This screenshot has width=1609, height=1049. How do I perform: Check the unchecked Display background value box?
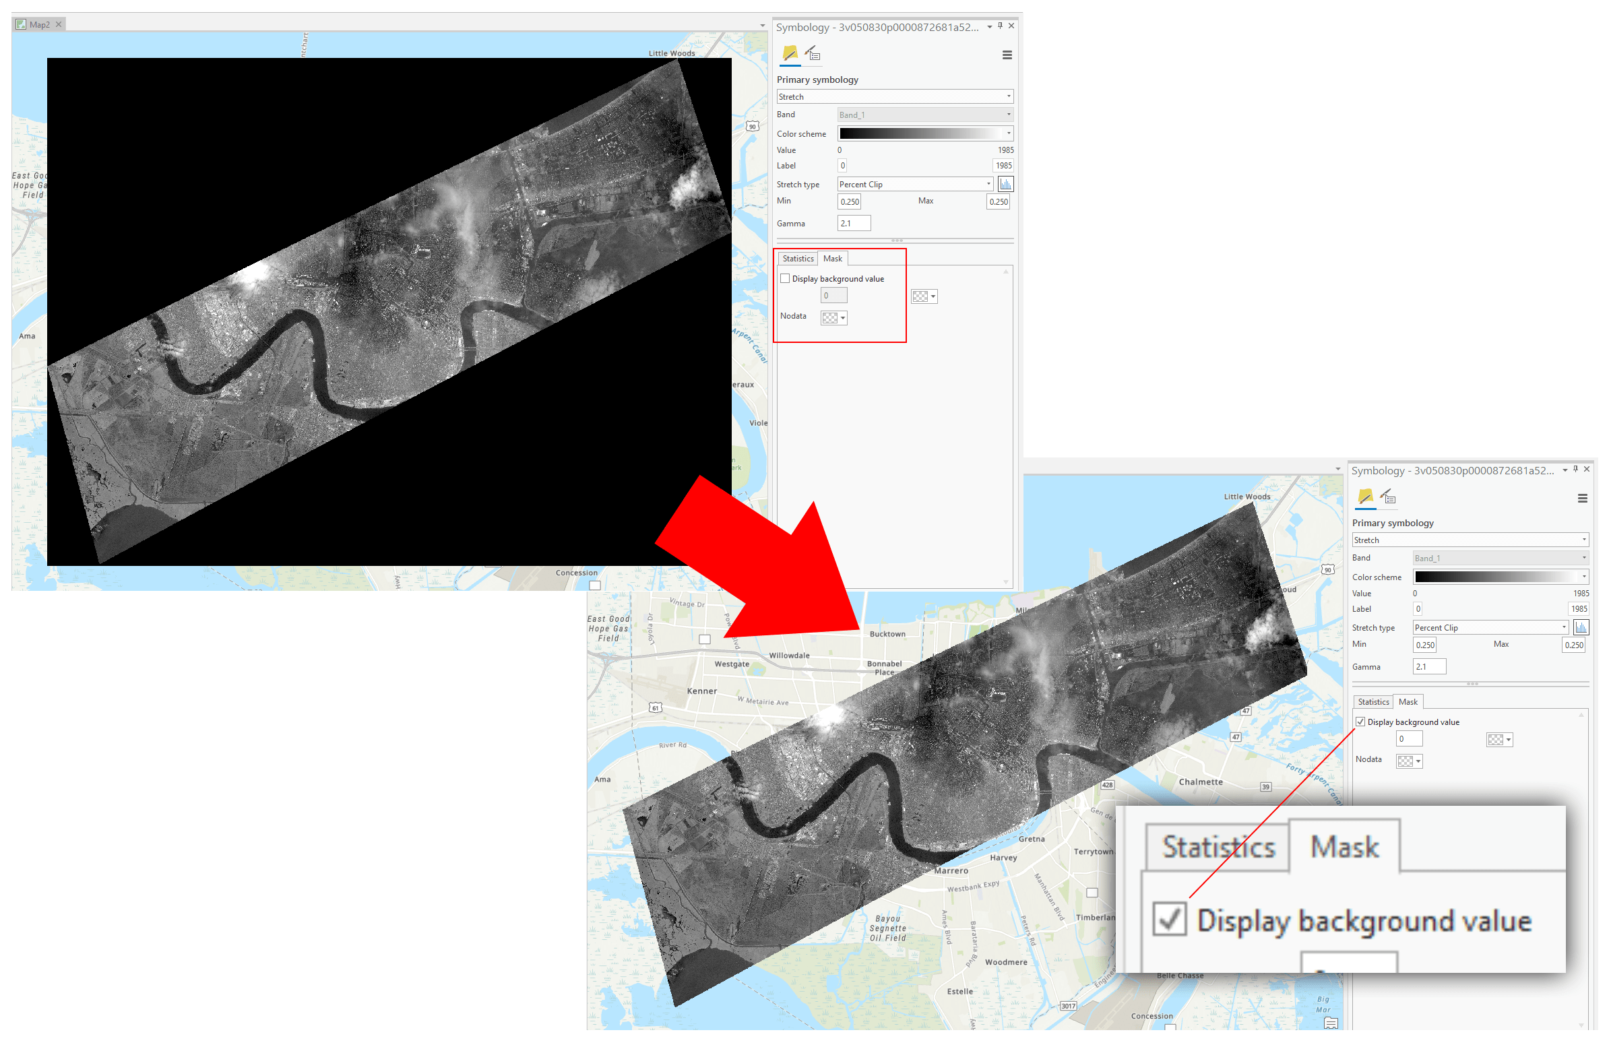click(785, 278)
